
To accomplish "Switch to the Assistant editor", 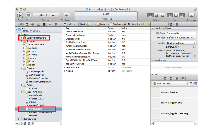I will (x=156, y=15).
